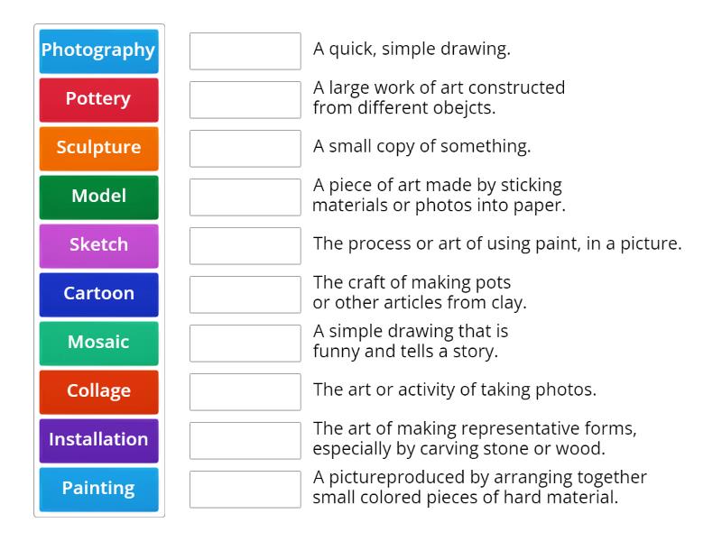Select the Collage word tile
The image size is (722, 541).
coord(99,392)
